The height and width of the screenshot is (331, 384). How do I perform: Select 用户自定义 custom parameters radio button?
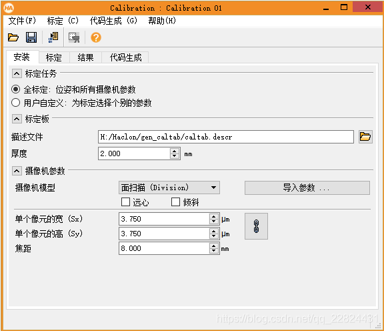pyautogui.click(x=16, y=103)
